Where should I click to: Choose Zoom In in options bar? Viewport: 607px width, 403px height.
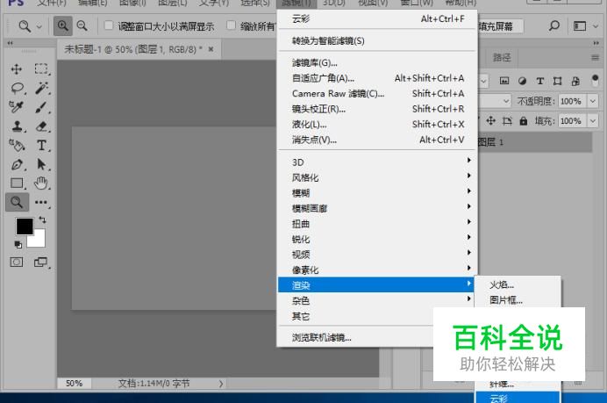[62, 26]
